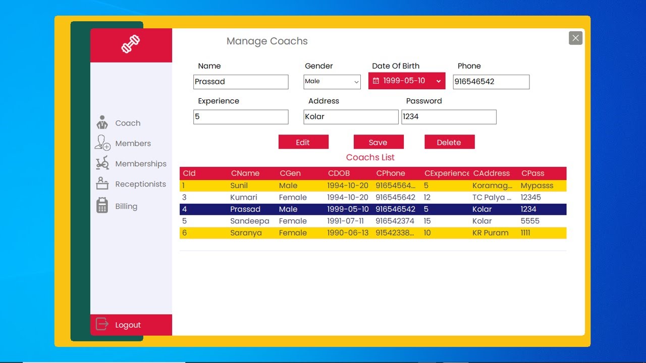Click the Address input field

351,116
